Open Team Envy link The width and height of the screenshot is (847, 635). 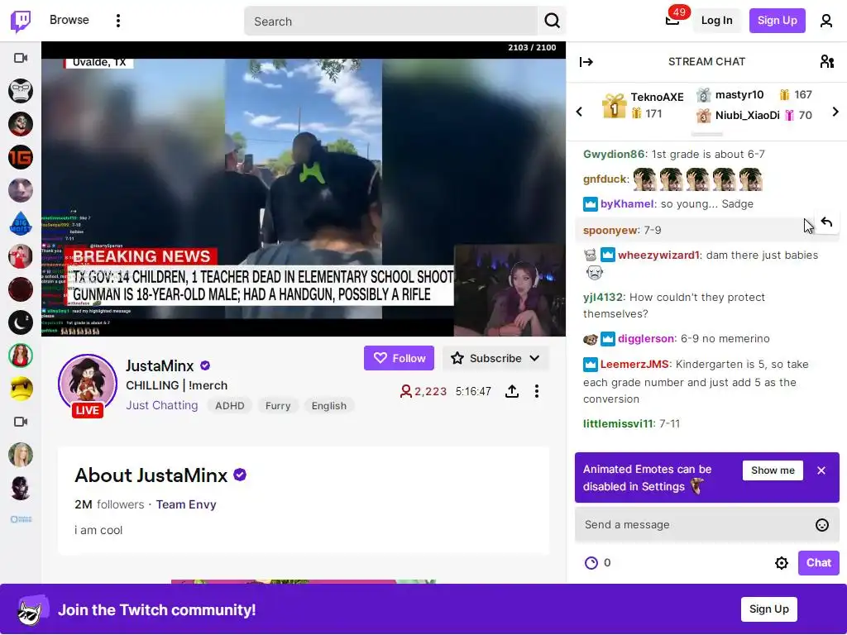[x=186, y=504]
